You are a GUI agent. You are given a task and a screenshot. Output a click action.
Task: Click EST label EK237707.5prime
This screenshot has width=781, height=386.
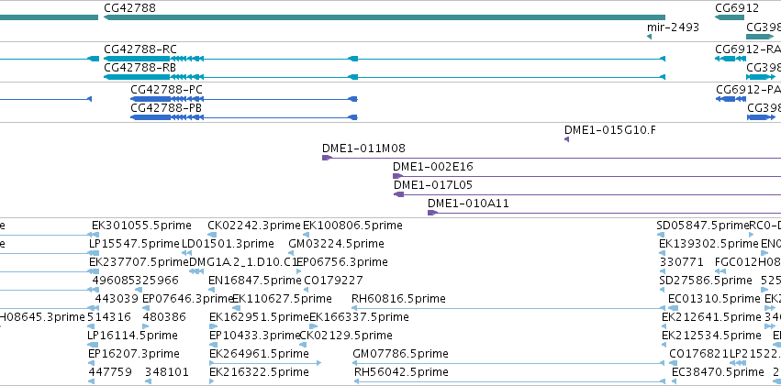[x=139, y=261]
